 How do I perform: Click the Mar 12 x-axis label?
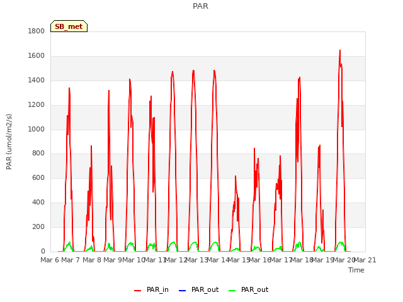176,260
